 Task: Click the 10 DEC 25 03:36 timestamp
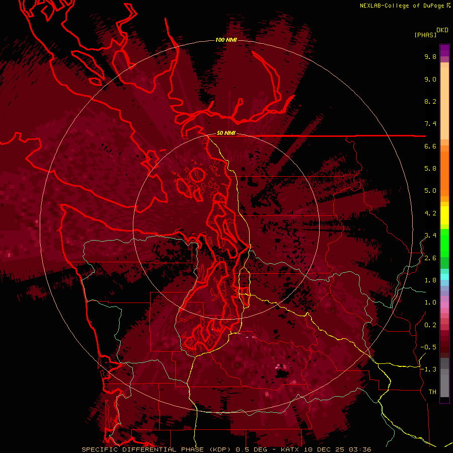[337, 449]
